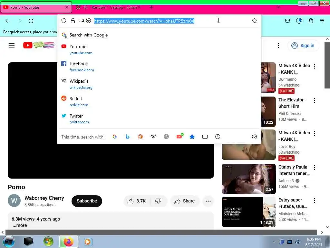The image size is (330, 248).
Task: Search this time with DuckDuckGo icon
Action: [141, 137]
